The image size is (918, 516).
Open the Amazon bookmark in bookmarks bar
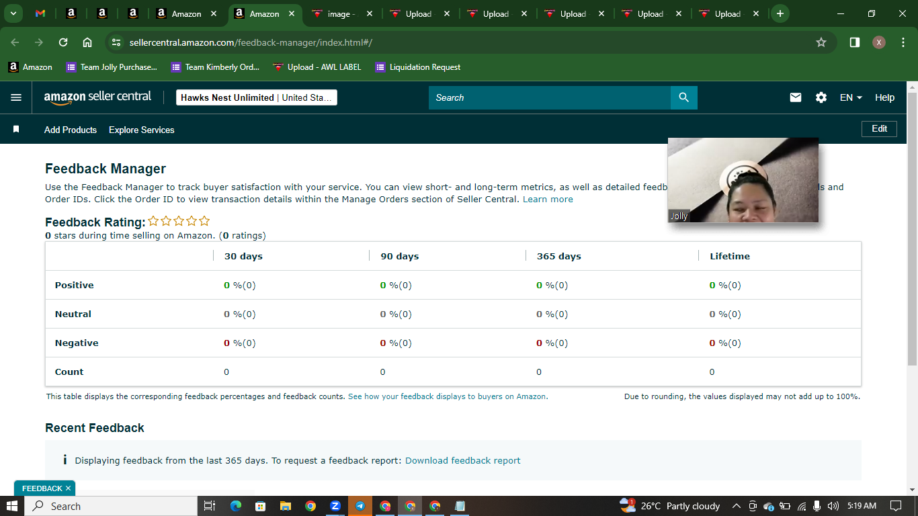click(30, 67)
